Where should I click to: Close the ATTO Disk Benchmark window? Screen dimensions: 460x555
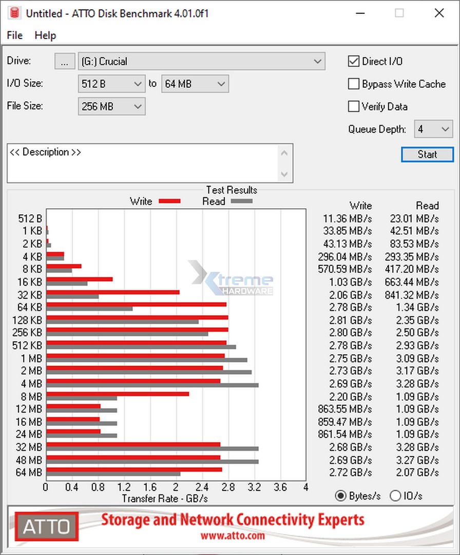(x=439, y=13)
